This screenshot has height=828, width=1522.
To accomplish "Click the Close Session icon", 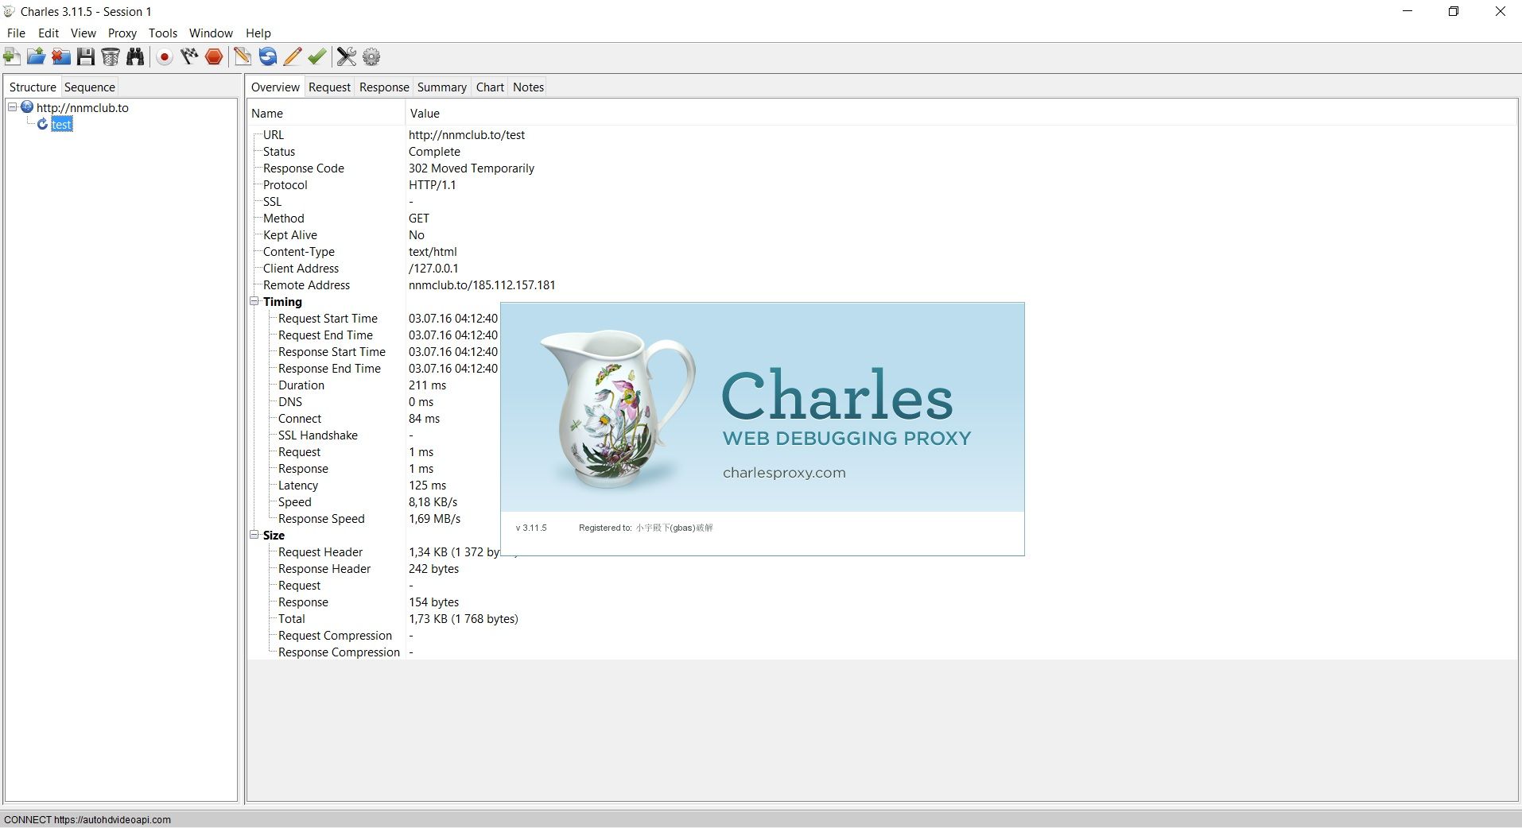I will 61,56.
